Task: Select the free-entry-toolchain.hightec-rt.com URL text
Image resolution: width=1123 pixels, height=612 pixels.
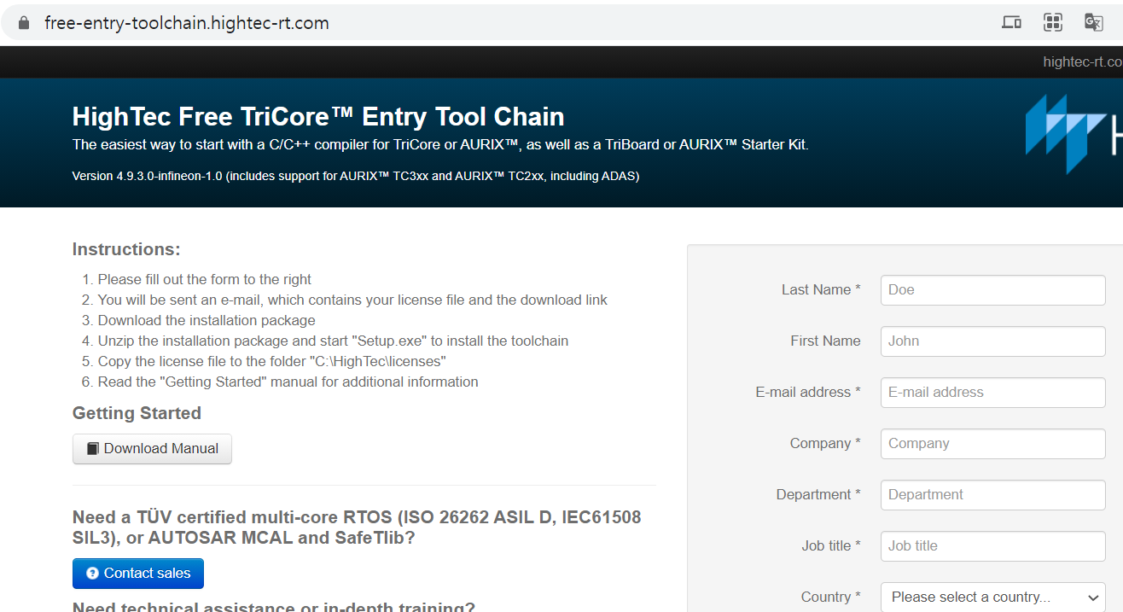Action: pos(187,23)
